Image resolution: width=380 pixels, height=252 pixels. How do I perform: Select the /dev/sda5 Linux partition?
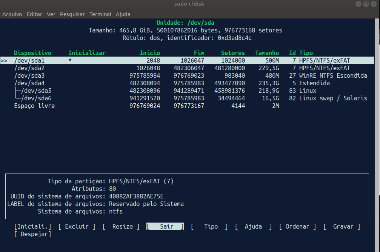click(x=36, y=91)
